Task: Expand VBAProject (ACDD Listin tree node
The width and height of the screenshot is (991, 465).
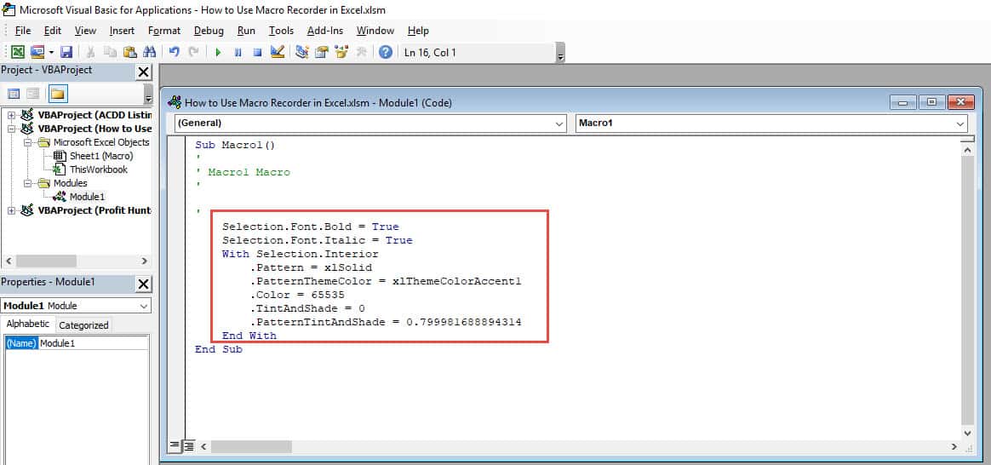Action: 11,115
